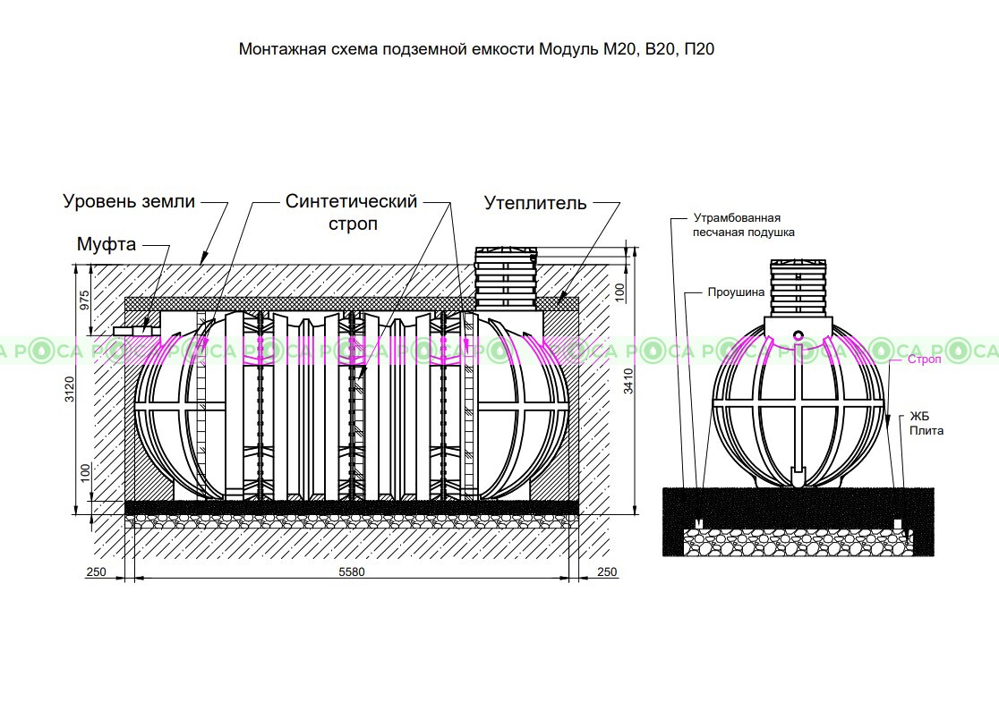Click the neck riser on end view tank
Screen dimensions: 999x702
[797, 288]
